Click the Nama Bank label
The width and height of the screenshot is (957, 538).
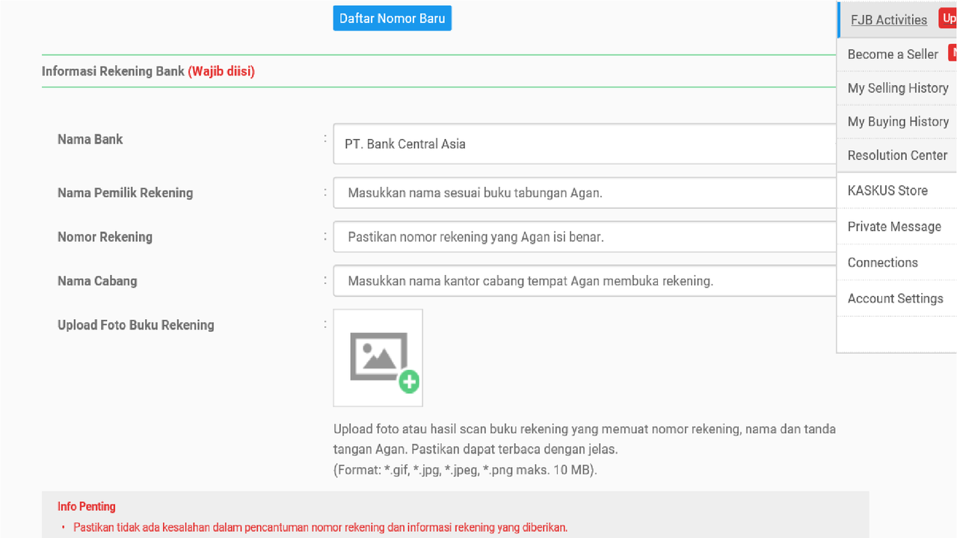tap(90, 139)
